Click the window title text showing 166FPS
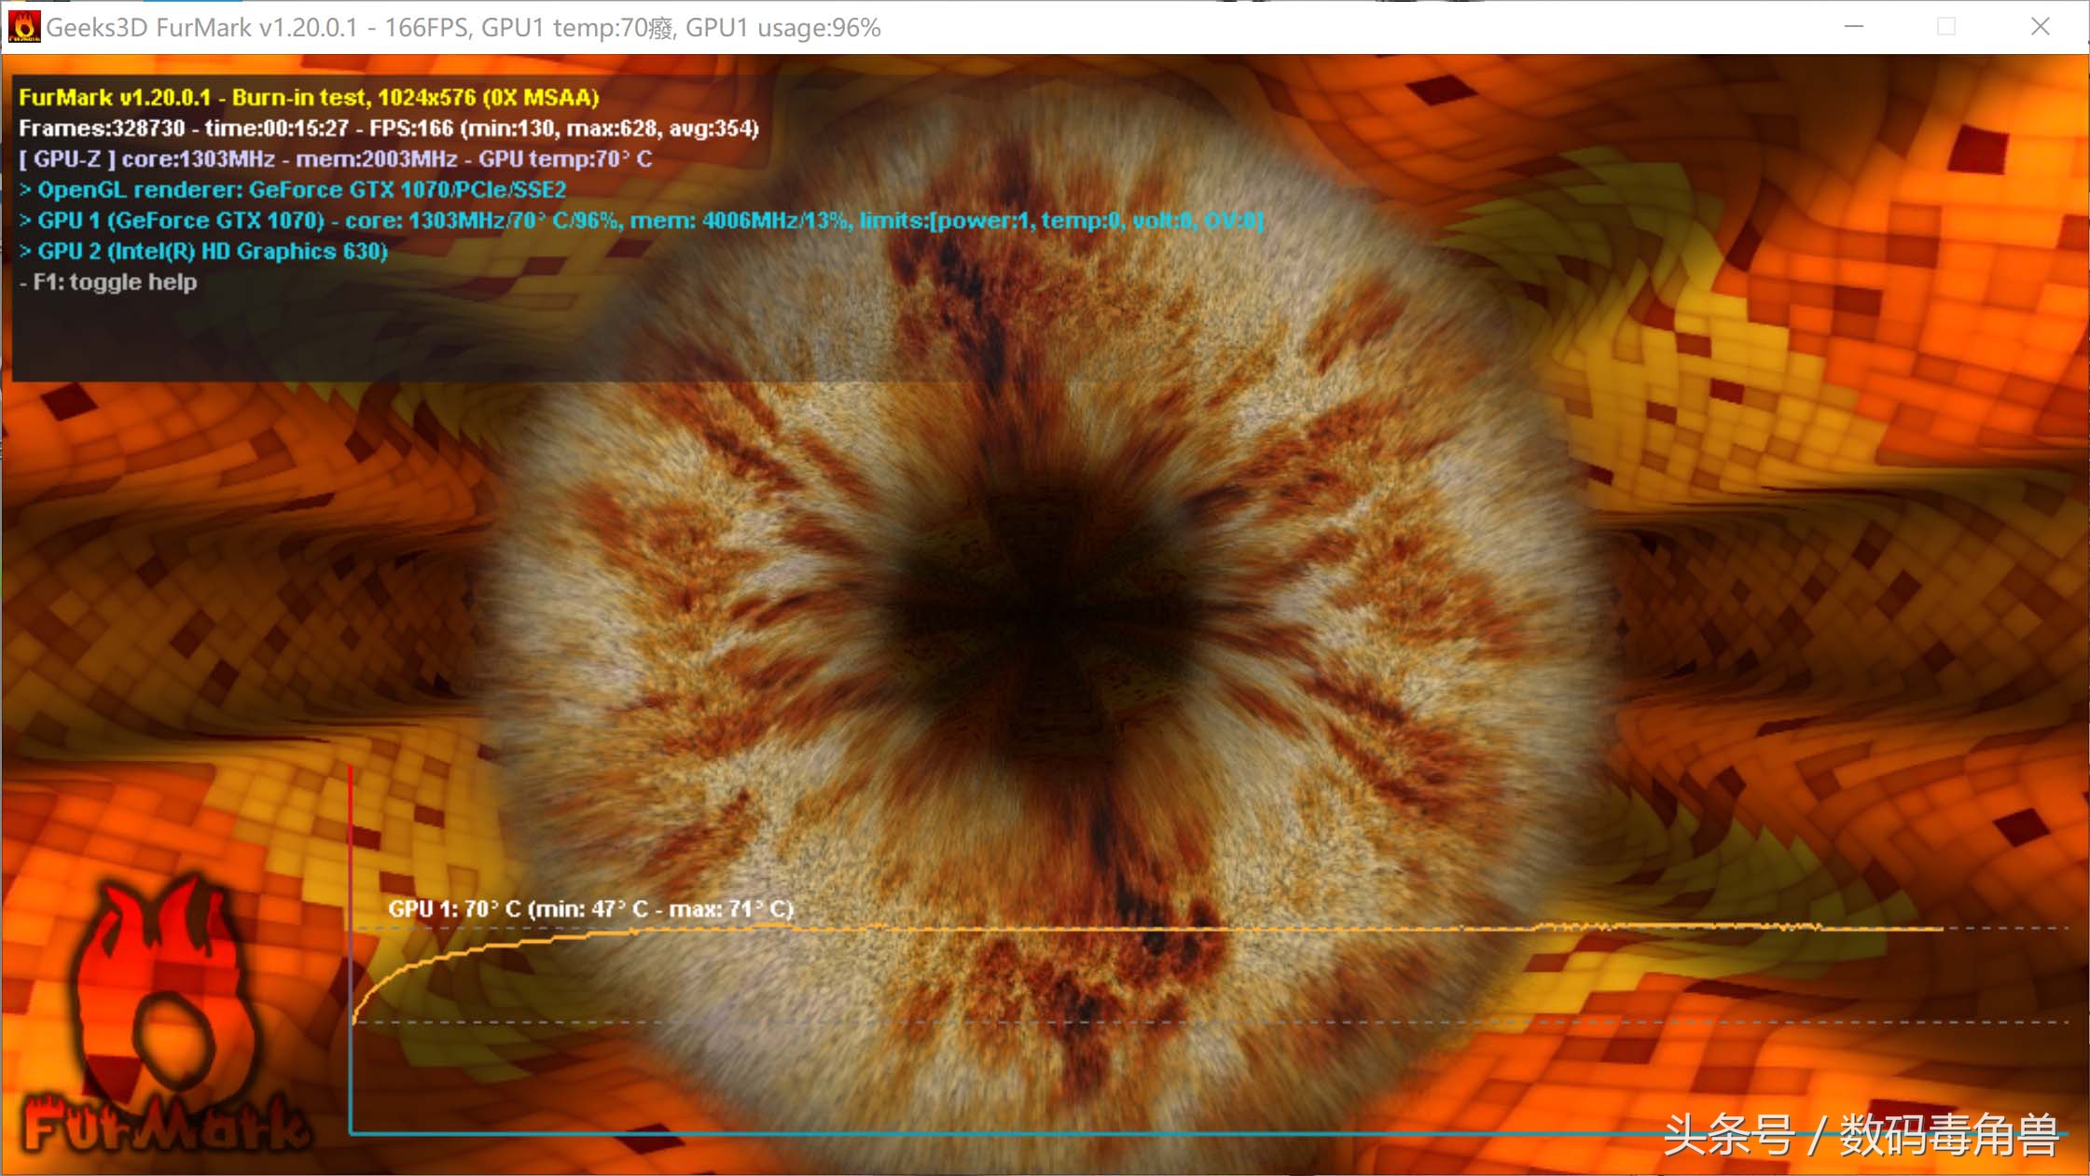 tap(463, 28)
